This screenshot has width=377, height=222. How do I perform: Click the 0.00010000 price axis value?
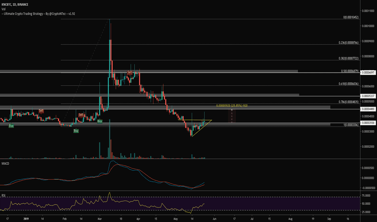coord(368,26)
